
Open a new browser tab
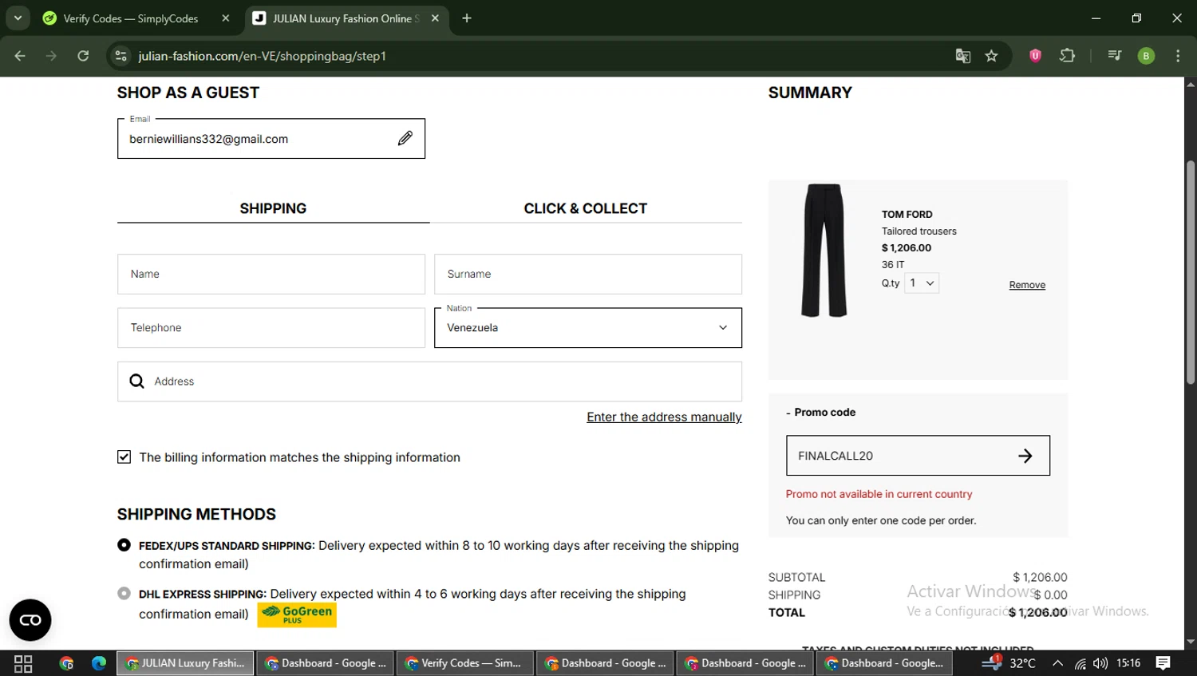[467, 18]
